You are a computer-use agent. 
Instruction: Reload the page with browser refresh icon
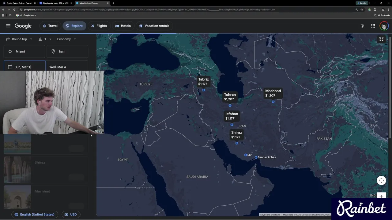click(x=14, y=9)
